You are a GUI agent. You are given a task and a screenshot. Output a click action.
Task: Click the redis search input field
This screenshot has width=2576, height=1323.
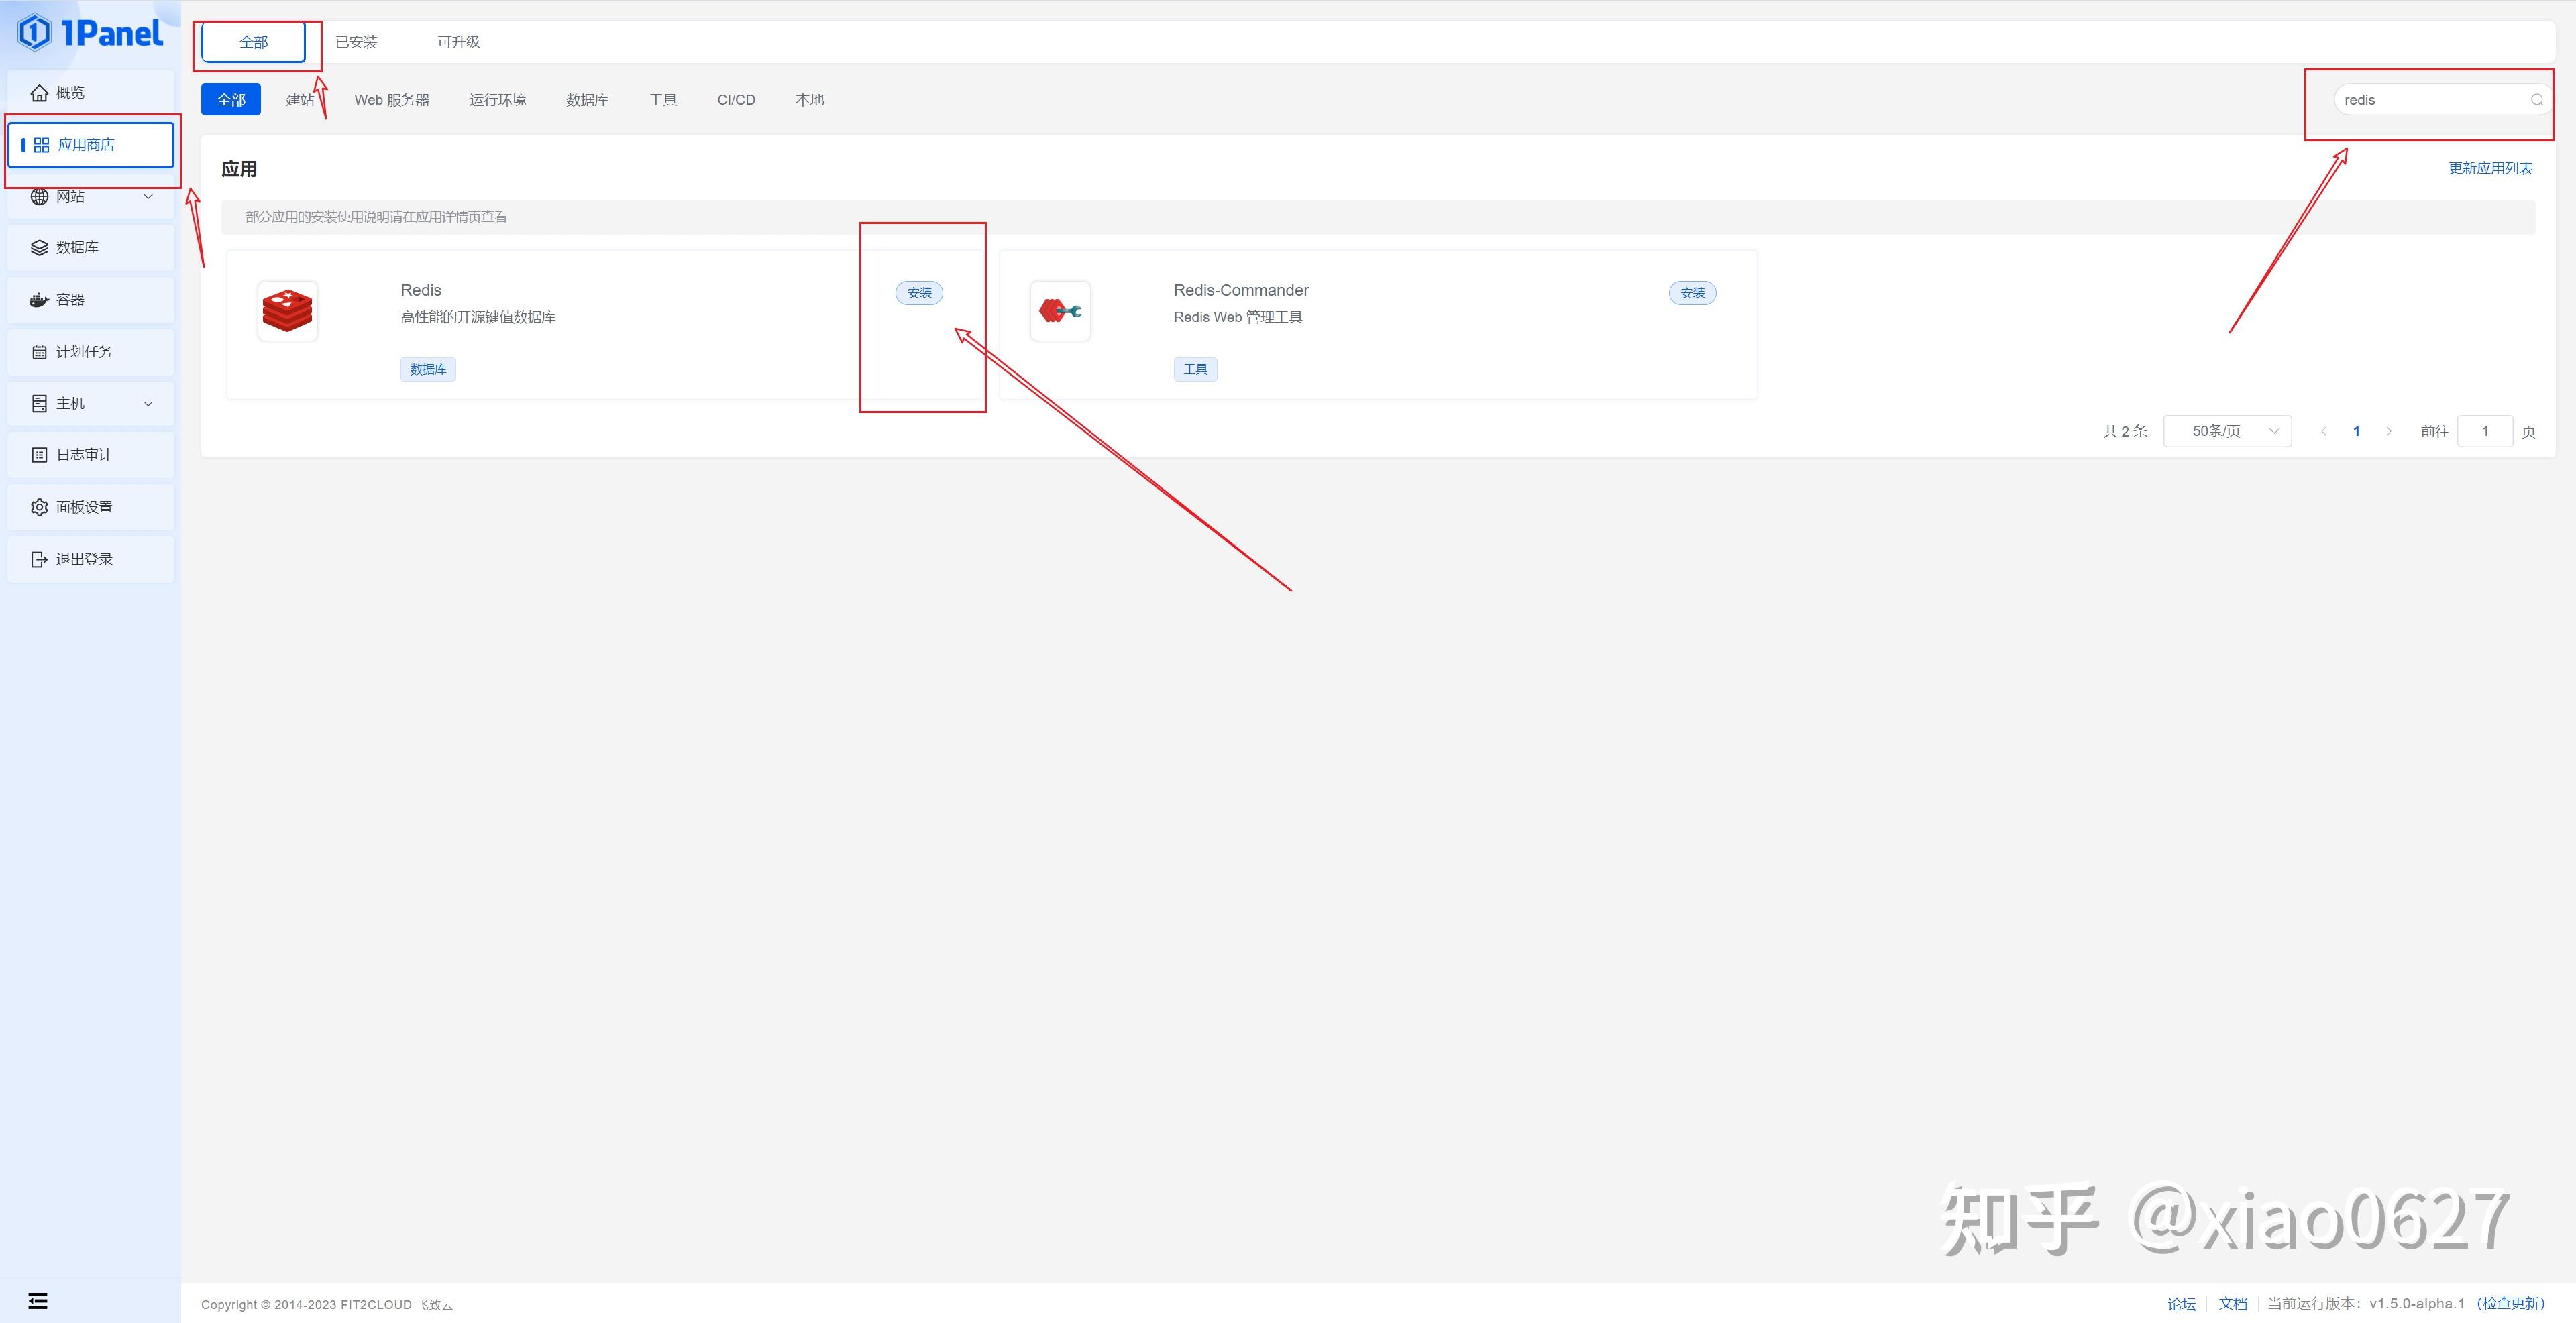2430,100
